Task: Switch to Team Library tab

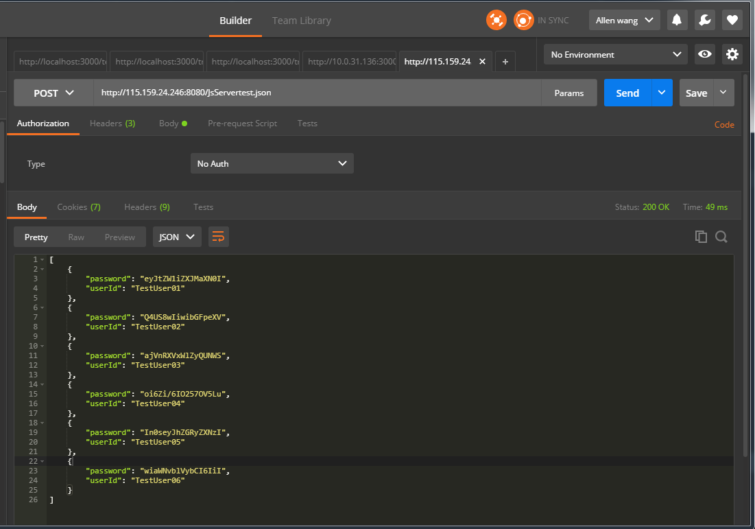Action: coord(302,21)
